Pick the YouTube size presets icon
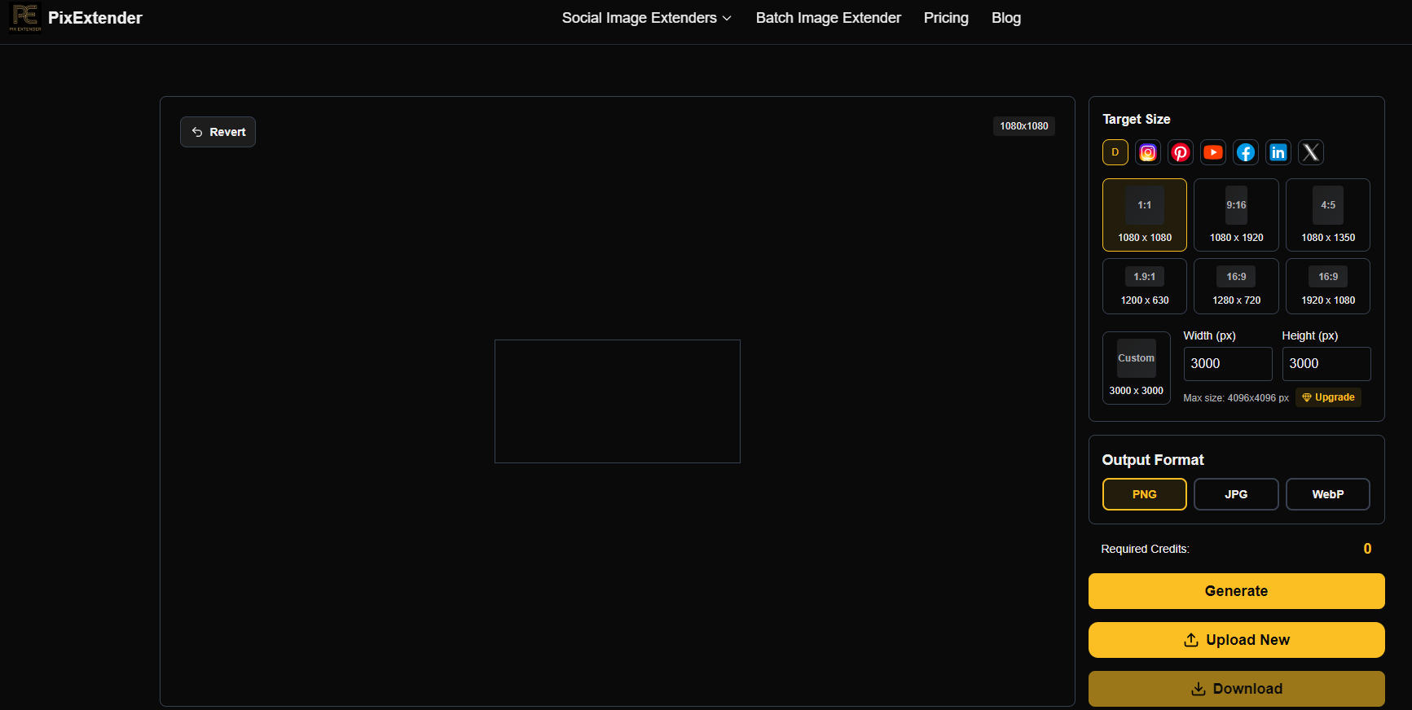 (x=1212, y=152)
